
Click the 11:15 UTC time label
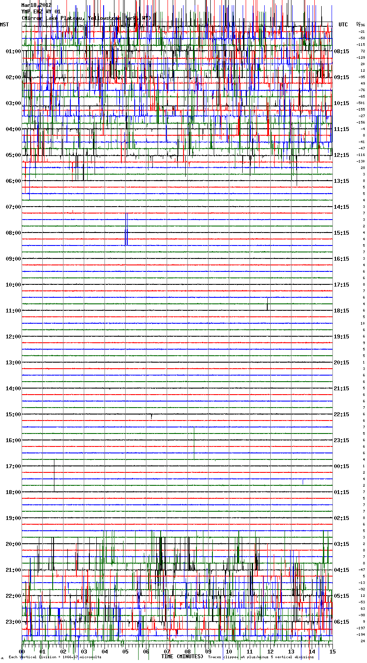(x=342, y=129)
